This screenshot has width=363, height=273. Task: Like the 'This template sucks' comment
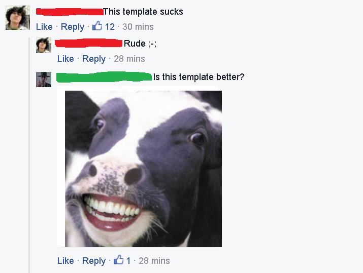point(44,27)
